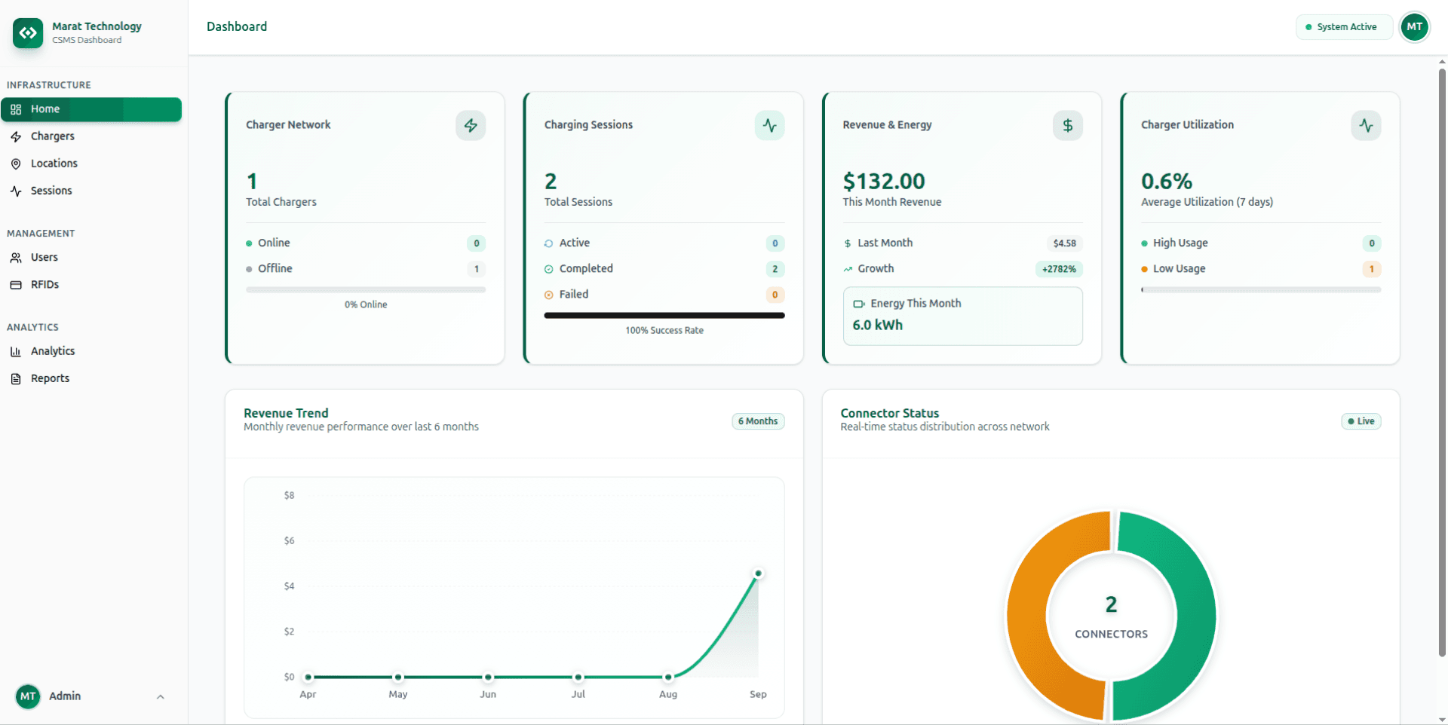Click the Users people icon

coord(16,258)
